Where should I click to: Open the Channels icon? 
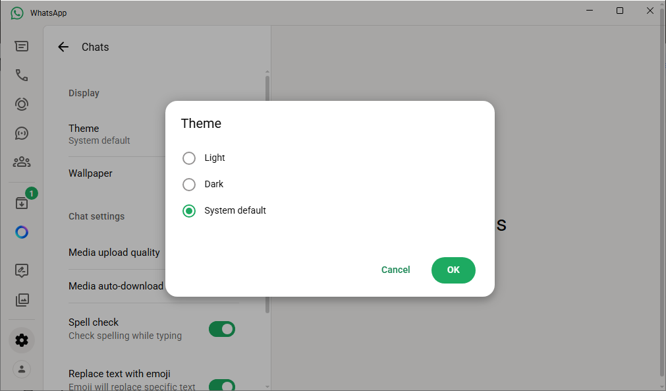click(x=22, y=133)
